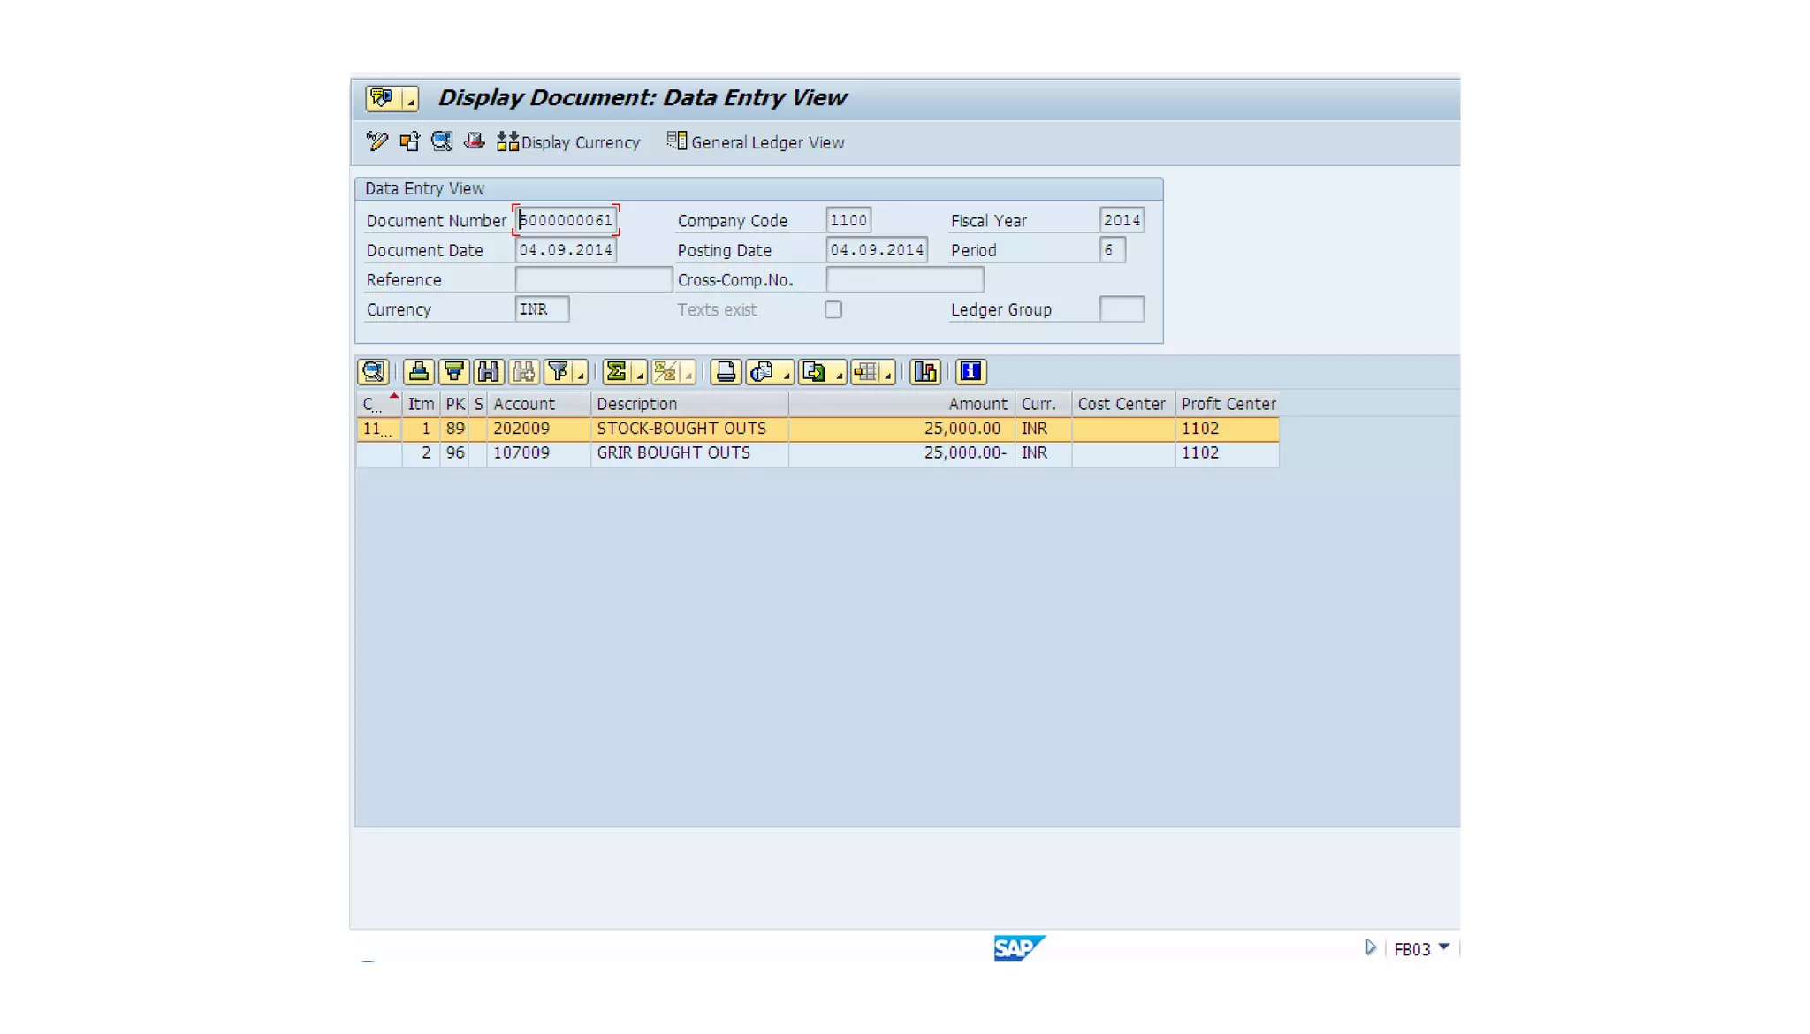The image size is (1810, 1034).
Task: Click the Choose Layout grid icon
Action: point(865,372)
